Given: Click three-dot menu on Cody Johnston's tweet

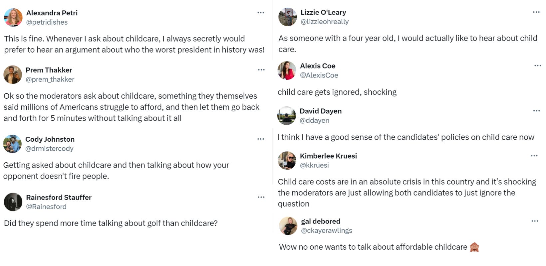Looking at the screenshot, I should [x=261, y=139].
